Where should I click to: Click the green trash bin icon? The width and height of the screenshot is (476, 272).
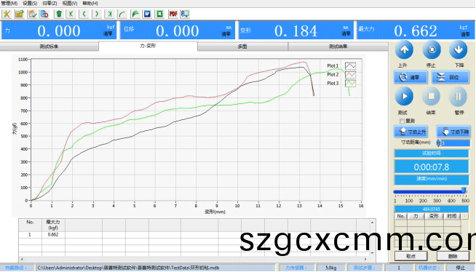click(59, 14)
